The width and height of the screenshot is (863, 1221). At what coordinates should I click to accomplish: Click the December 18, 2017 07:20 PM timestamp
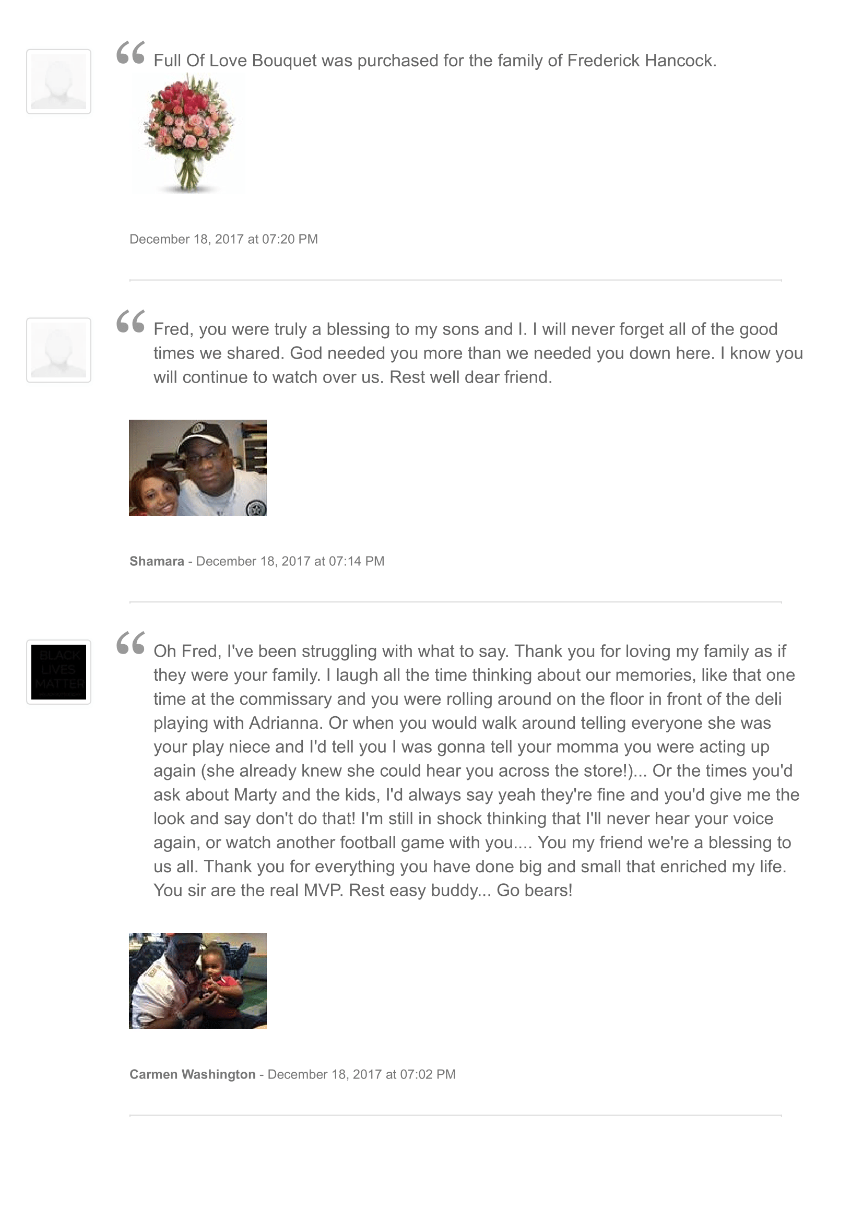point(223,239)
